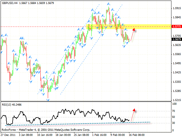
Task: Click the 1.5679 current price tag
Action: (176, 39)
